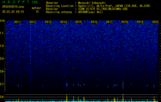Click the 'Observer' label
Image resolution: width=161 pixels, height=102 pixels.
[52, 3]
